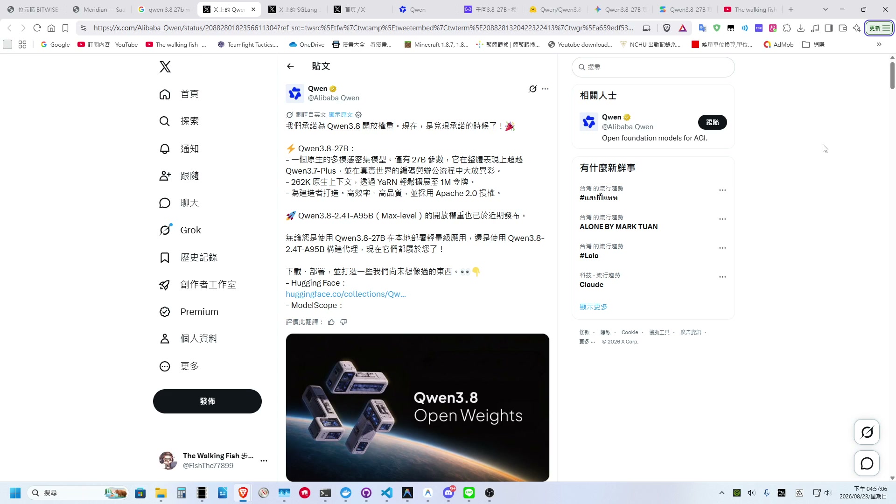Open the OneDrive bookmark
The height and width of the screenshot is (504, 896).
point(307,45)
